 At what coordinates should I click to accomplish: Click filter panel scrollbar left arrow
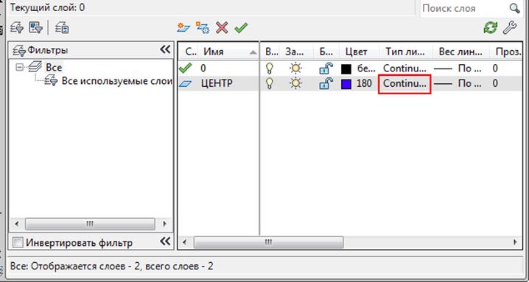[x=17, y=224]
